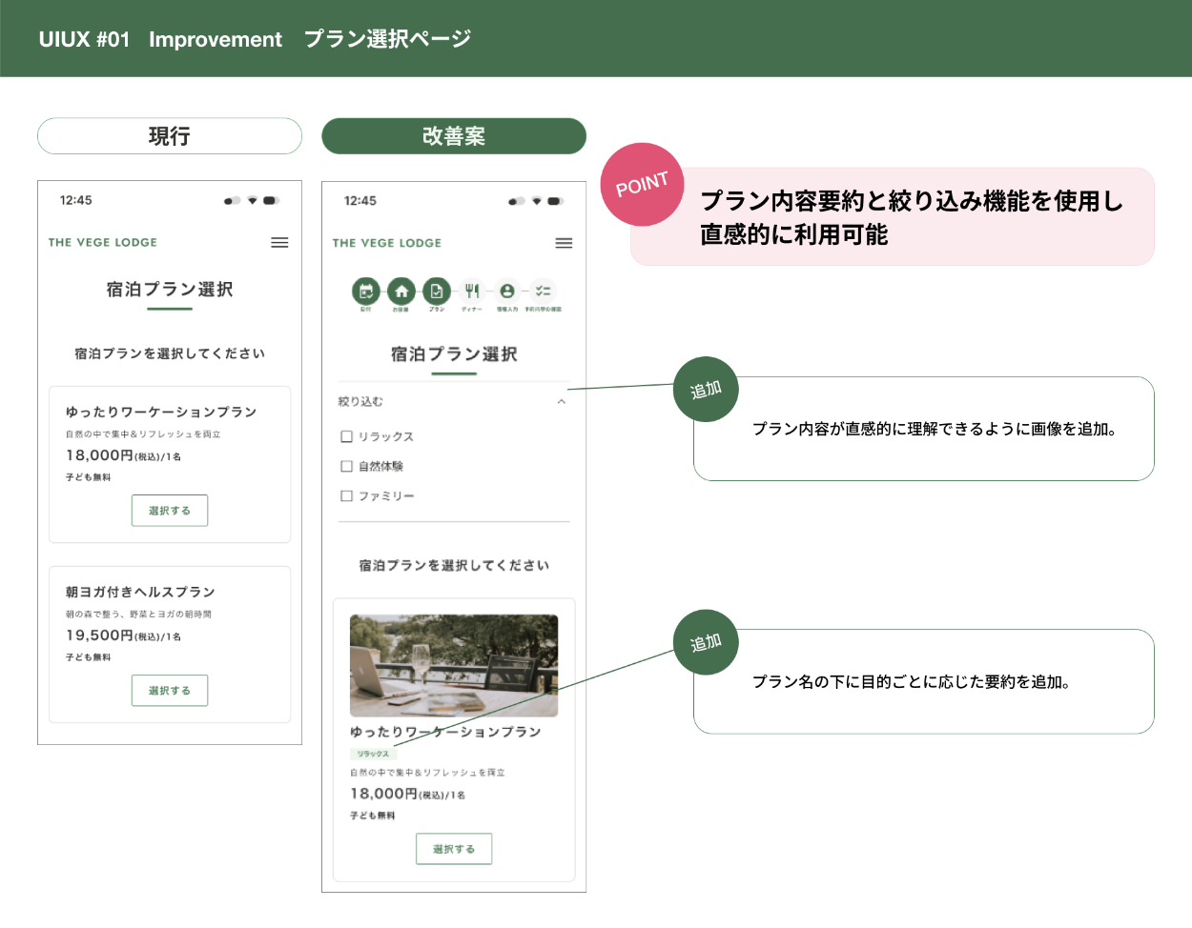Click the workation plan photo thumbnail
This screenshot has height=928, width=1192.
[x=454, y=665]
